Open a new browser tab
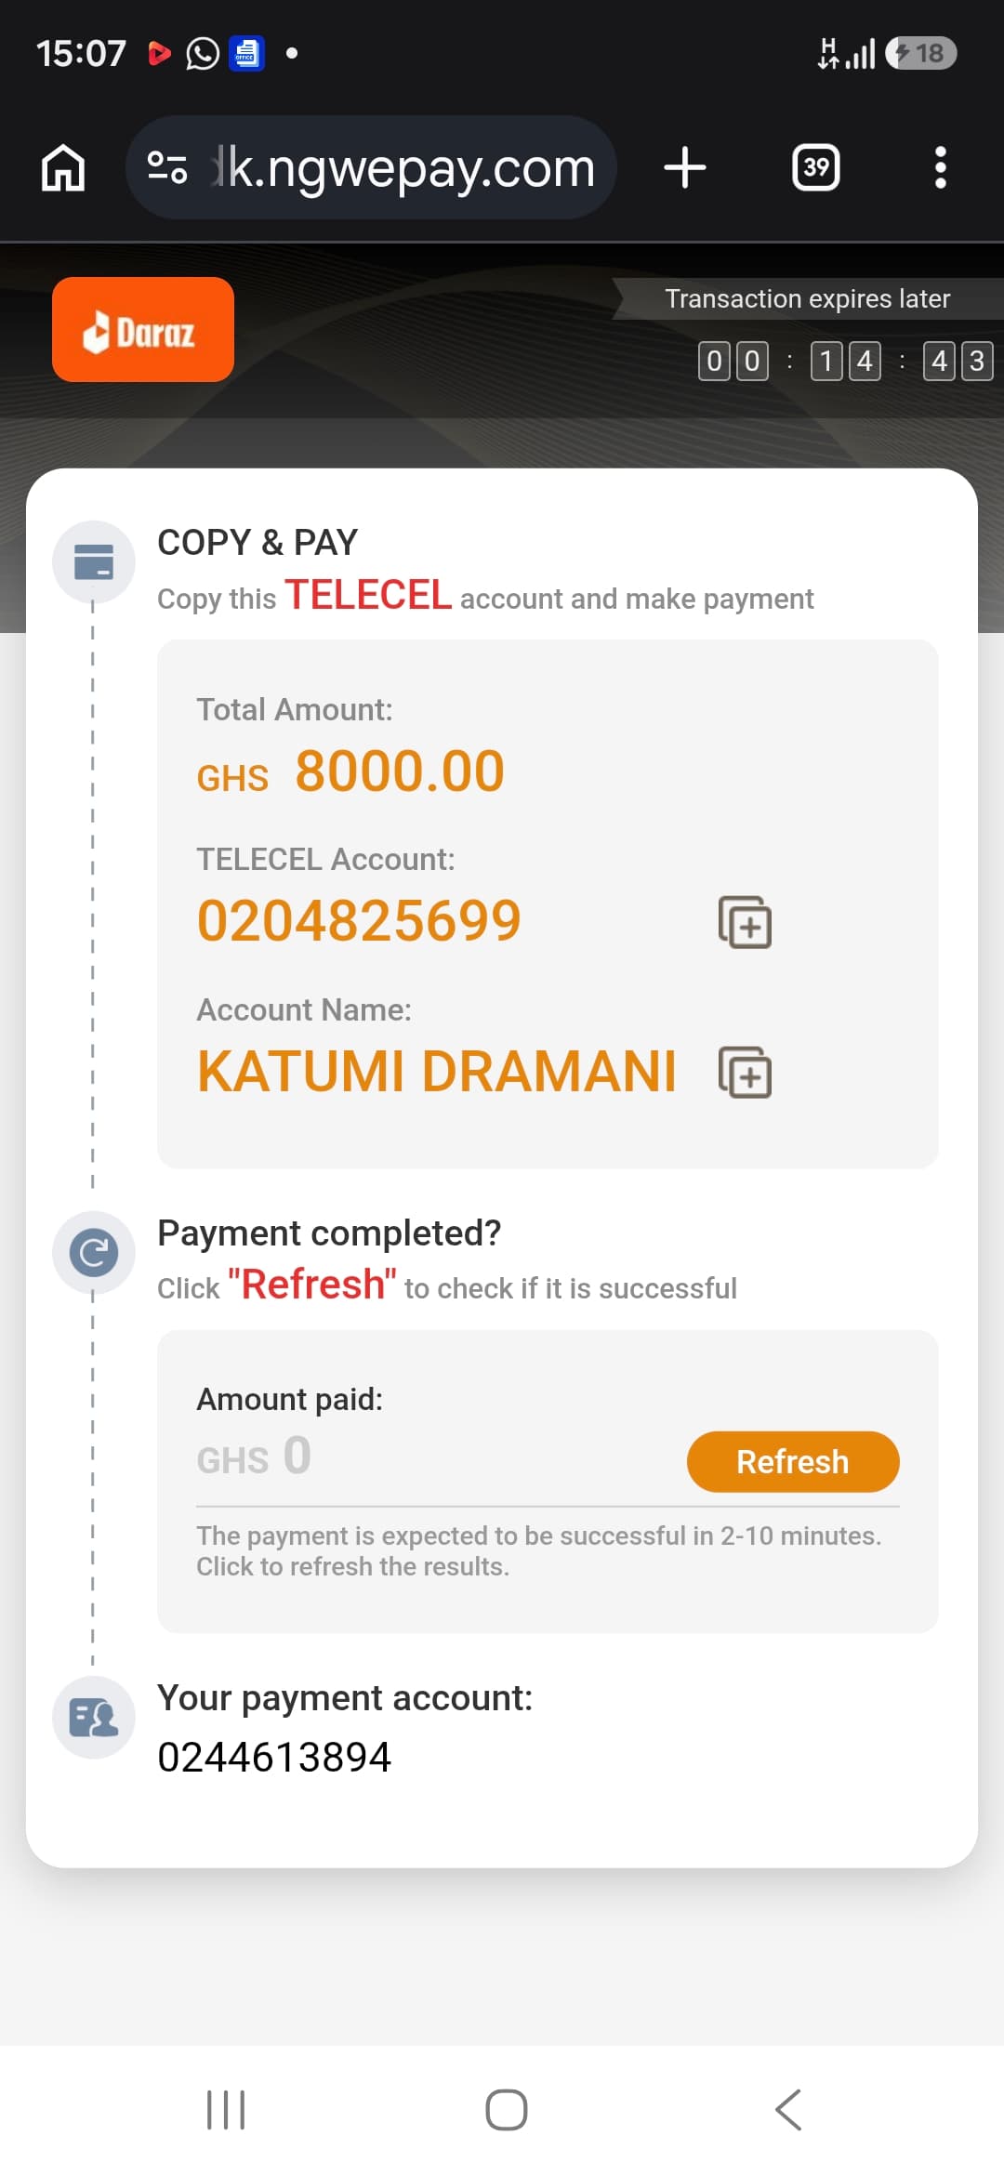1004x2175 pixels. point(685,168)
